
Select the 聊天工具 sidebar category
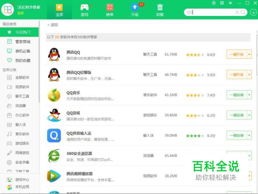19,96
